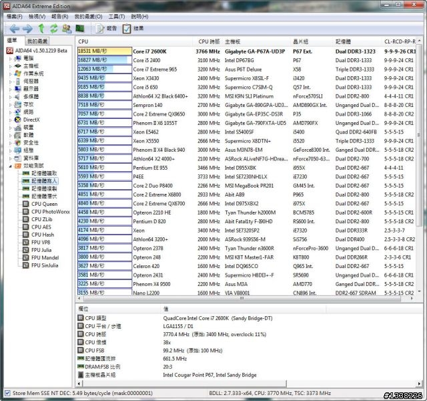The image size is (427, 401).
Task: Expand the security tree node
Action: tap(11, 142)
